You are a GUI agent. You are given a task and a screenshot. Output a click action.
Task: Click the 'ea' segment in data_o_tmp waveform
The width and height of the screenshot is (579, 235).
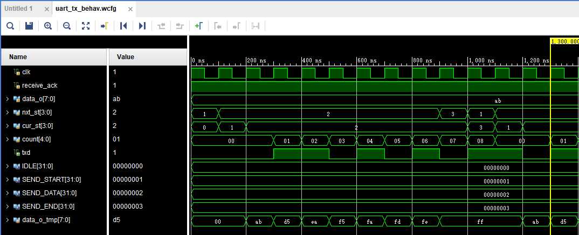click(x=315, y=222)
